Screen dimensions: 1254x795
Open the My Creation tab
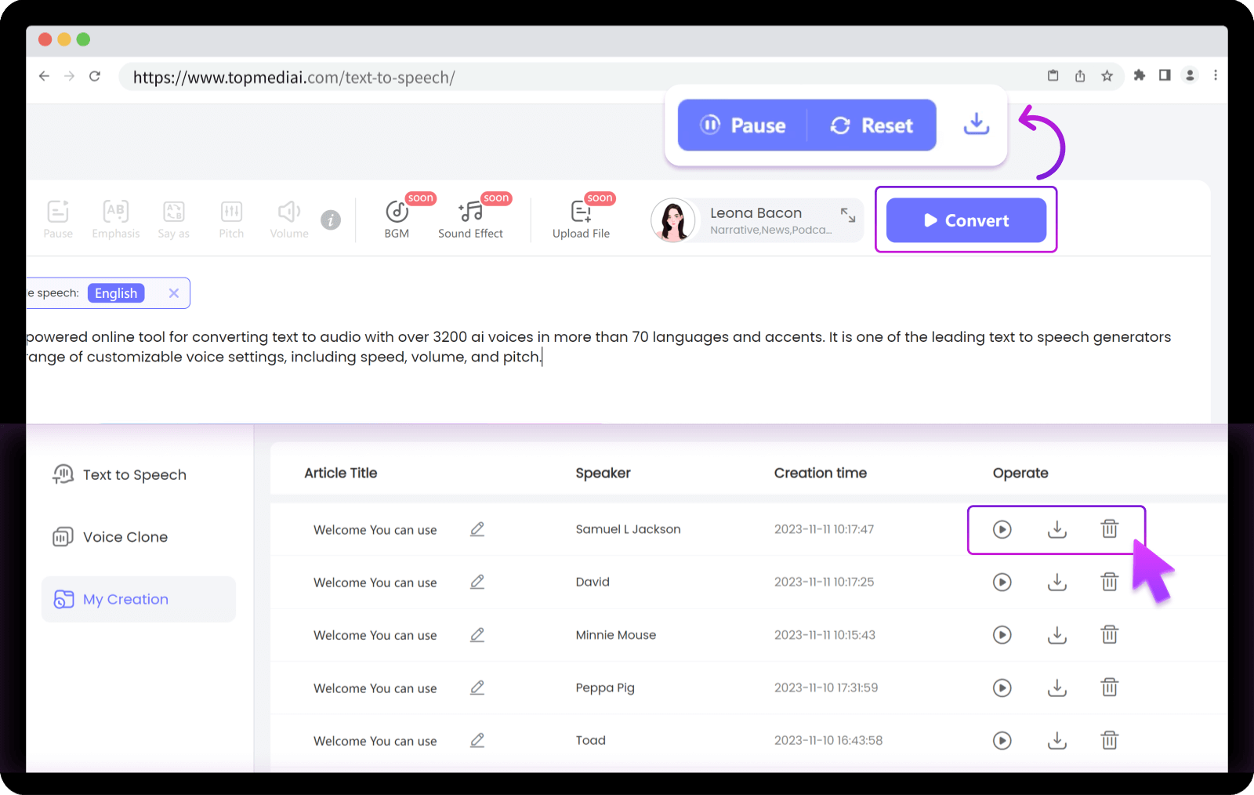[x=125, y=599]
